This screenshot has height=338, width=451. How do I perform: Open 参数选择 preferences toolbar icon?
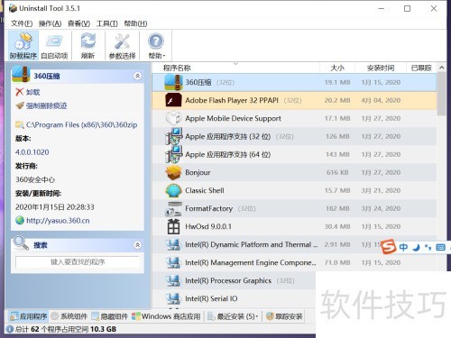coord(122,46)
